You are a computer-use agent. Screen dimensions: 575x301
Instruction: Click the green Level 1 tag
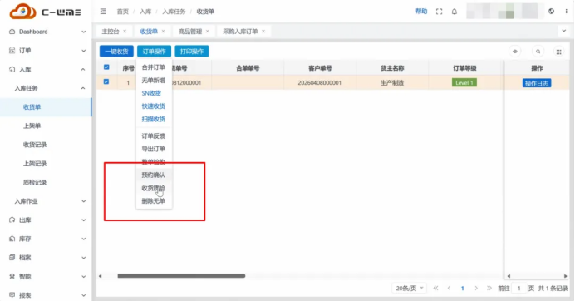[x=464, y=82]
